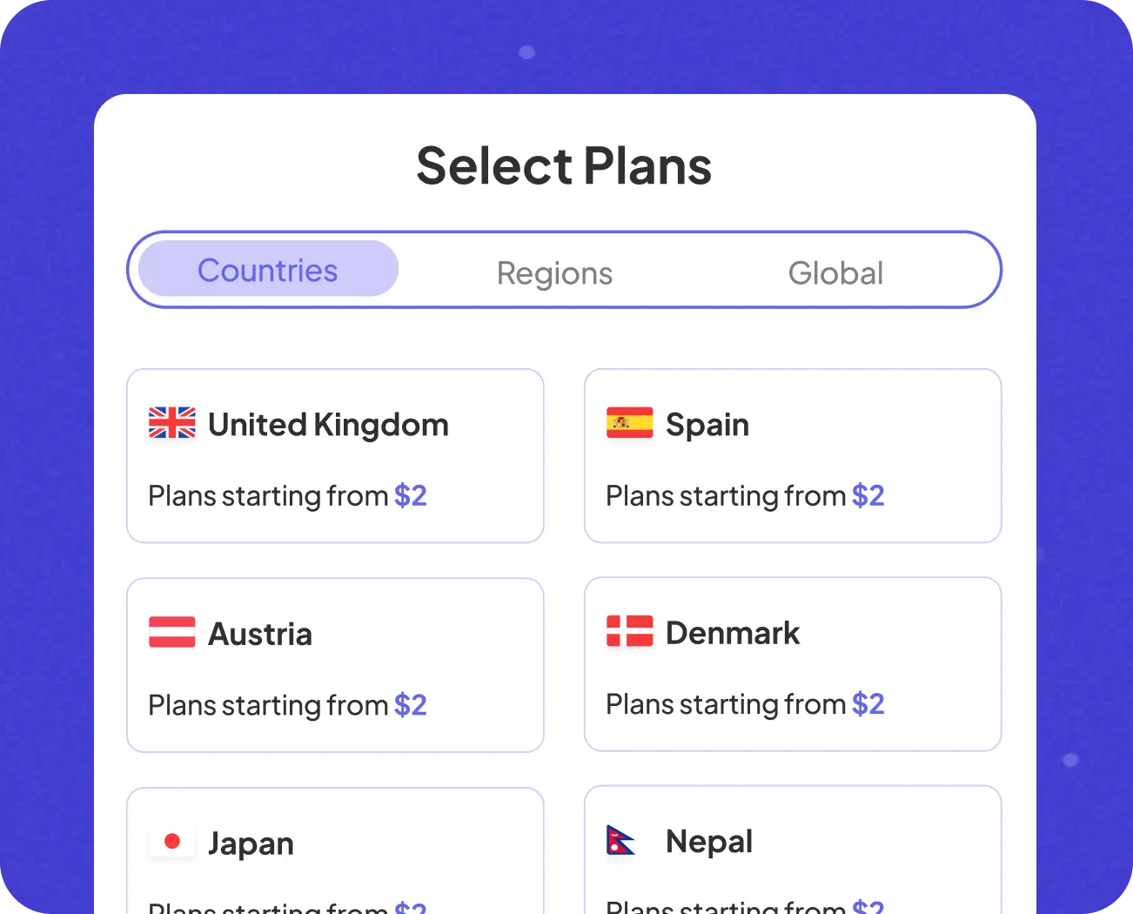Click the $2 price for Austria
The width and height of the screenshot is (1133, 914).
pyautogui.click(x=411, y=704)
